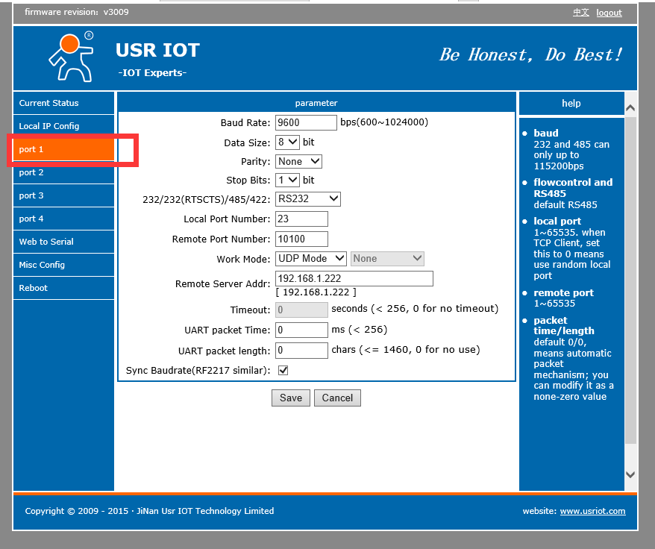Open the Stop Bits dropdown
The image size is (655, 549).
pos(287,180)
